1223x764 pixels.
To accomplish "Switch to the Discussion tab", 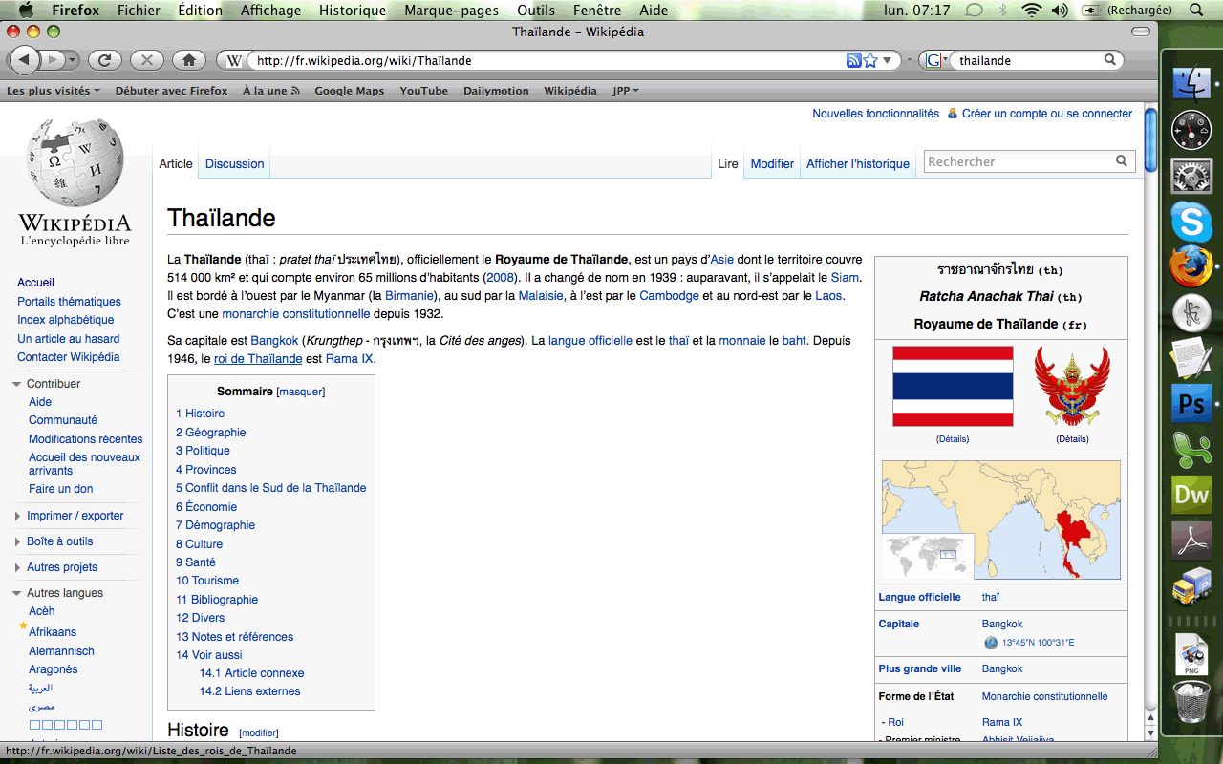I will pyautogui.click(x=234, y=164).
